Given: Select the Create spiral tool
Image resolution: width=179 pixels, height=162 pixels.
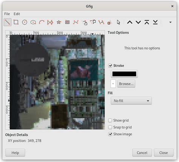Looking at the screenshot, I should (x=67, y=22).
